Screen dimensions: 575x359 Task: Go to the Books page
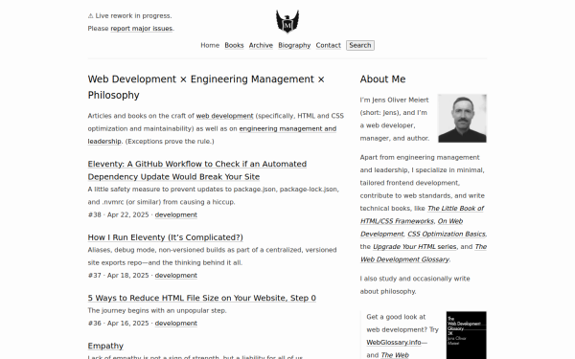234,45
